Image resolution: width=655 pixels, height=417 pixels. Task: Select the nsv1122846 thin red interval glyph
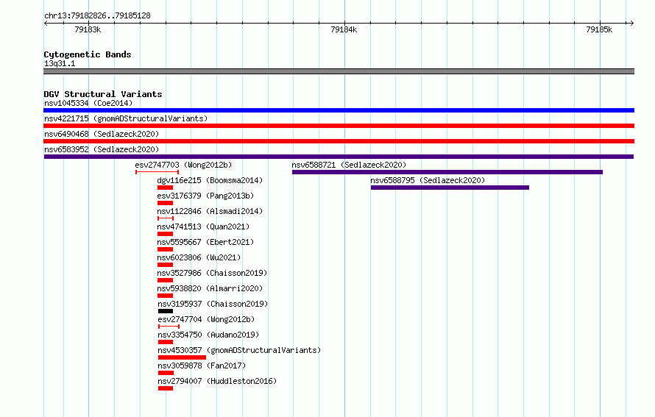click(x=166, y=218)
